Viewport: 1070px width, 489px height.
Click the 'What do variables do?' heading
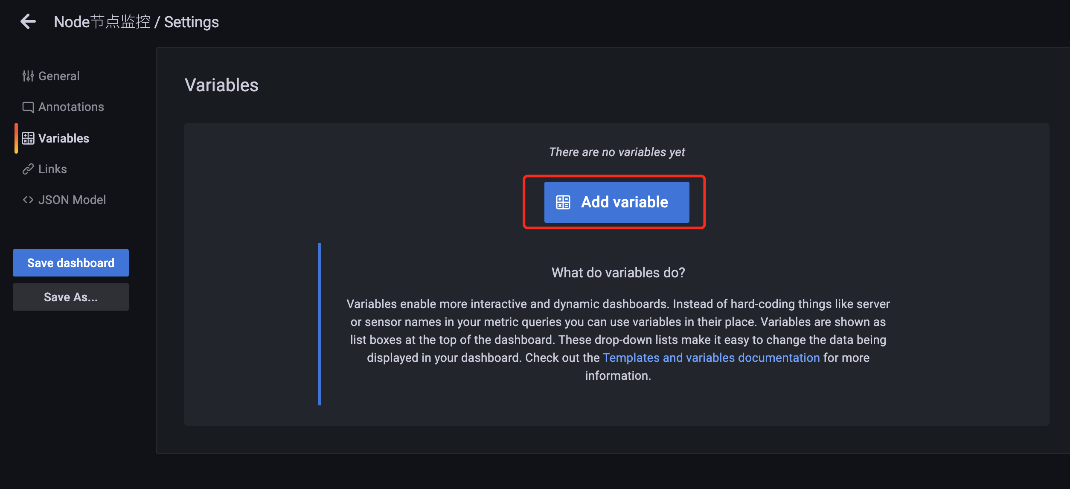618,272
